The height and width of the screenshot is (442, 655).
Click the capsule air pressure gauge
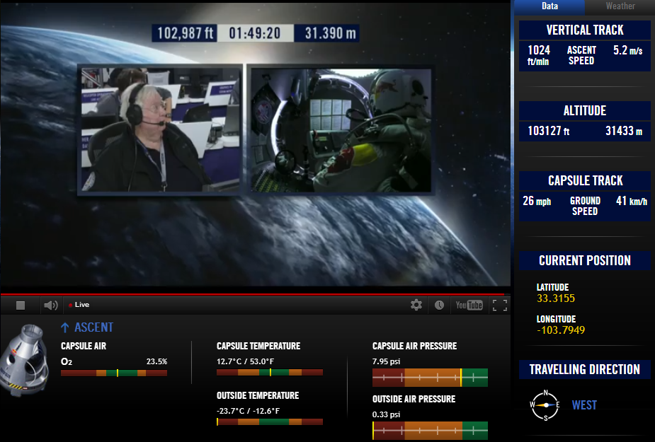coord(430,378)
